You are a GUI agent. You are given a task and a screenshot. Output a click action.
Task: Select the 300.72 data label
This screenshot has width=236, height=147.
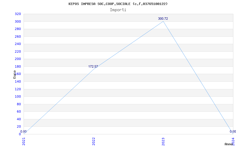(x=163, y=19)
